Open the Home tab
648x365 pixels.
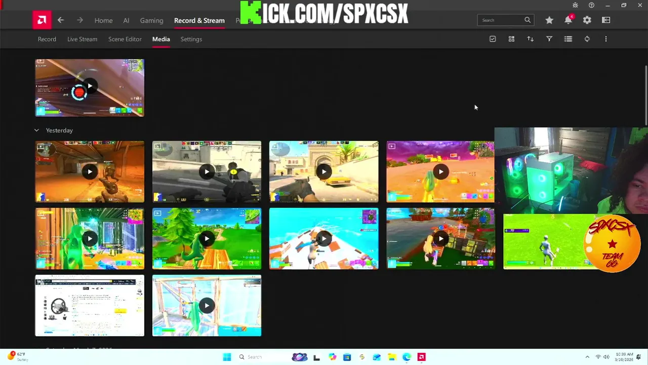(103, 20)
